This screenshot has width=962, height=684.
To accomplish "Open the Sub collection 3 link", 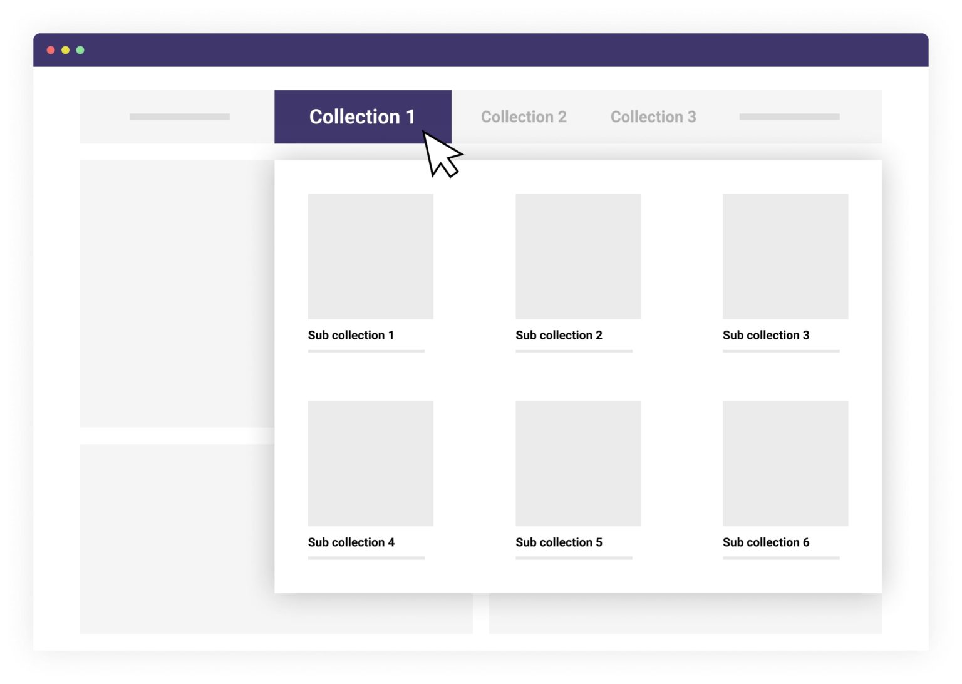I will [x=765, y=335].
